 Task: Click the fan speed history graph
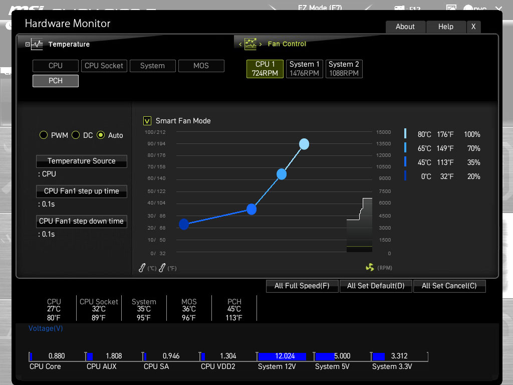[359, 225]
